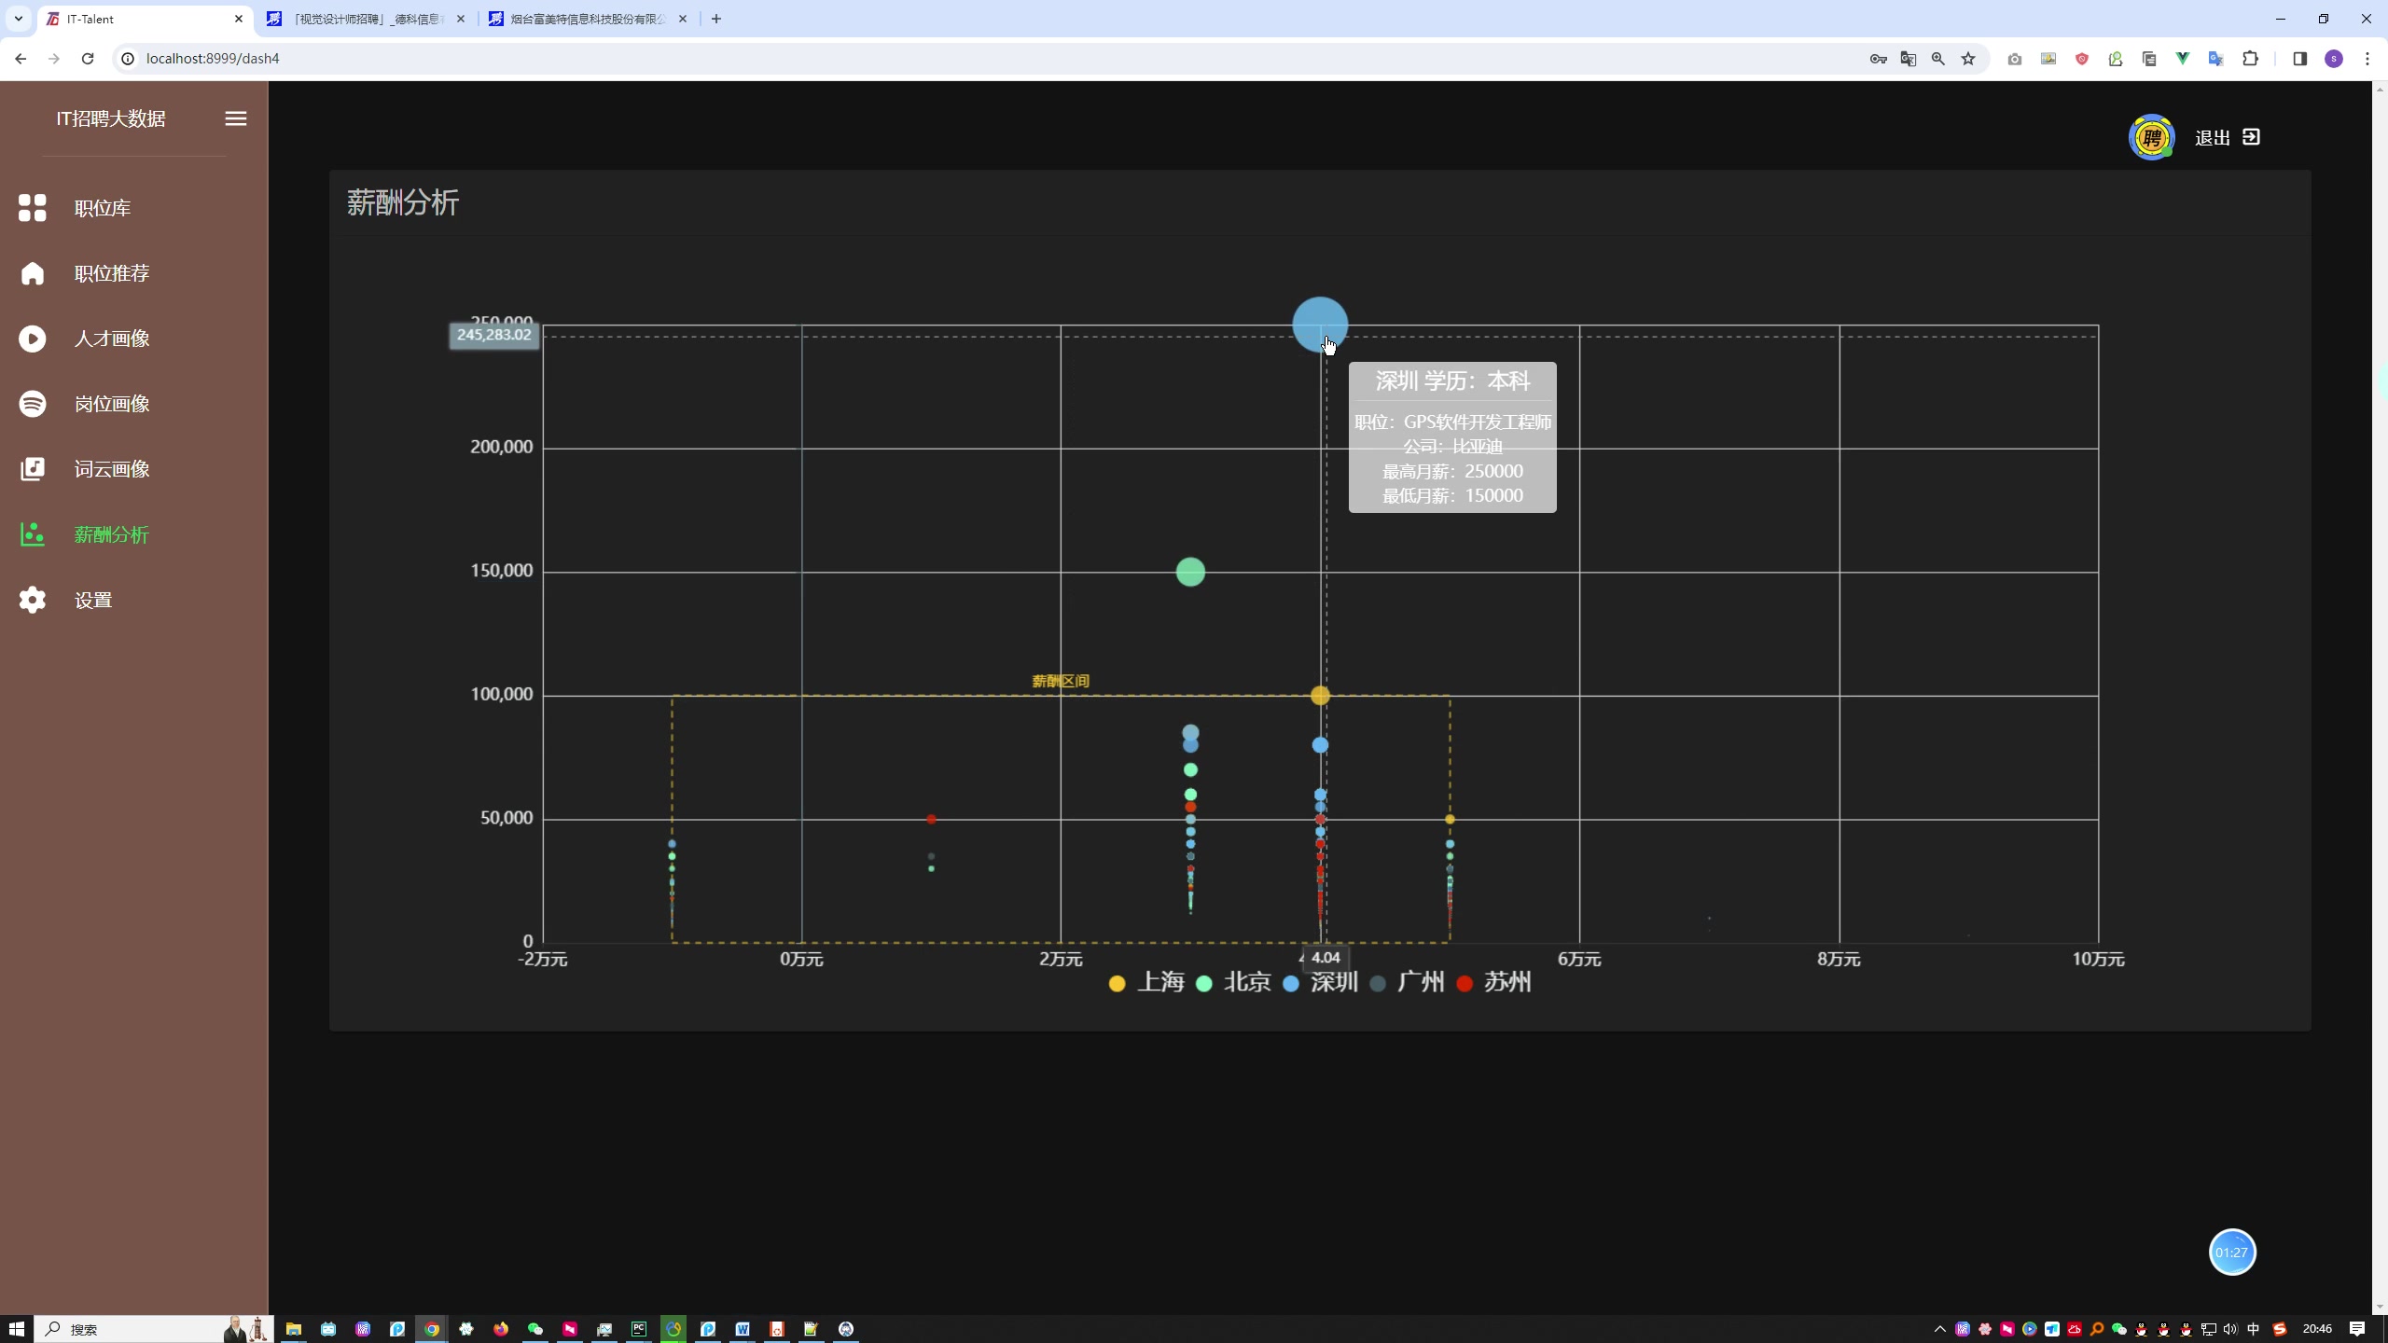2388x1343 pixels.
Task: Click the 职位库 grid icon in sidebar
Action: point(33,208)
